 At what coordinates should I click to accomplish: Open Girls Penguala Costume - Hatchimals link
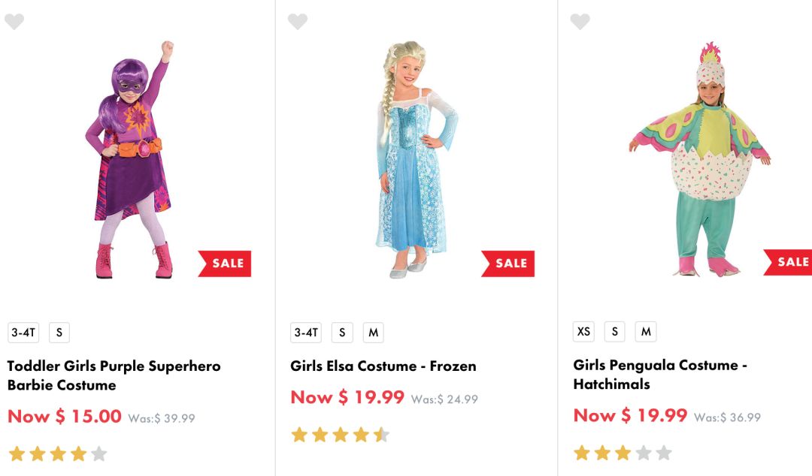[x=660, y=375]
